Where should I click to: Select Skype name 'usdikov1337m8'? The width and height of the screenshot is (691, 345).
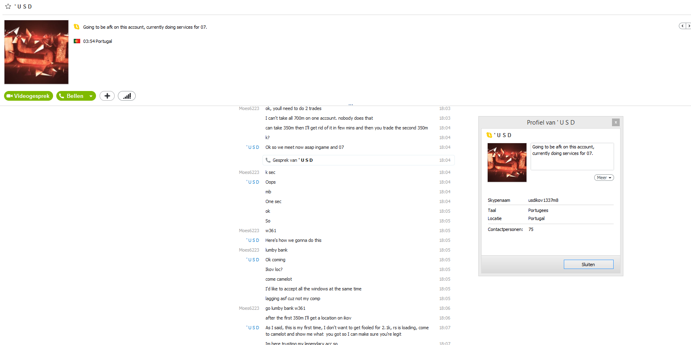point(543,200)
